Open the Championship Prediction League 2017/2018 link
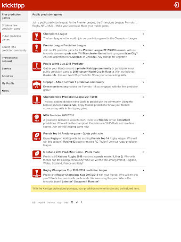The width and height of the screenshot is (181, 242). [70, 97]
